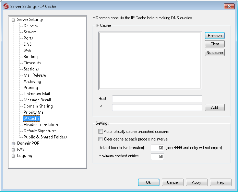238x192 pixels.
Task: Click the Apply button
Action: click(x=197, y=182)
